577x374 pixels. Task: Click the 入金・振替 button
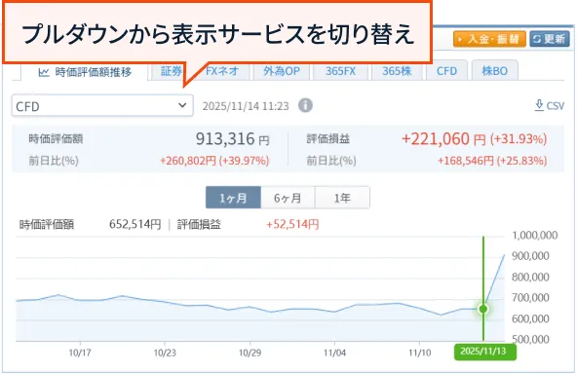click(489, 39)
